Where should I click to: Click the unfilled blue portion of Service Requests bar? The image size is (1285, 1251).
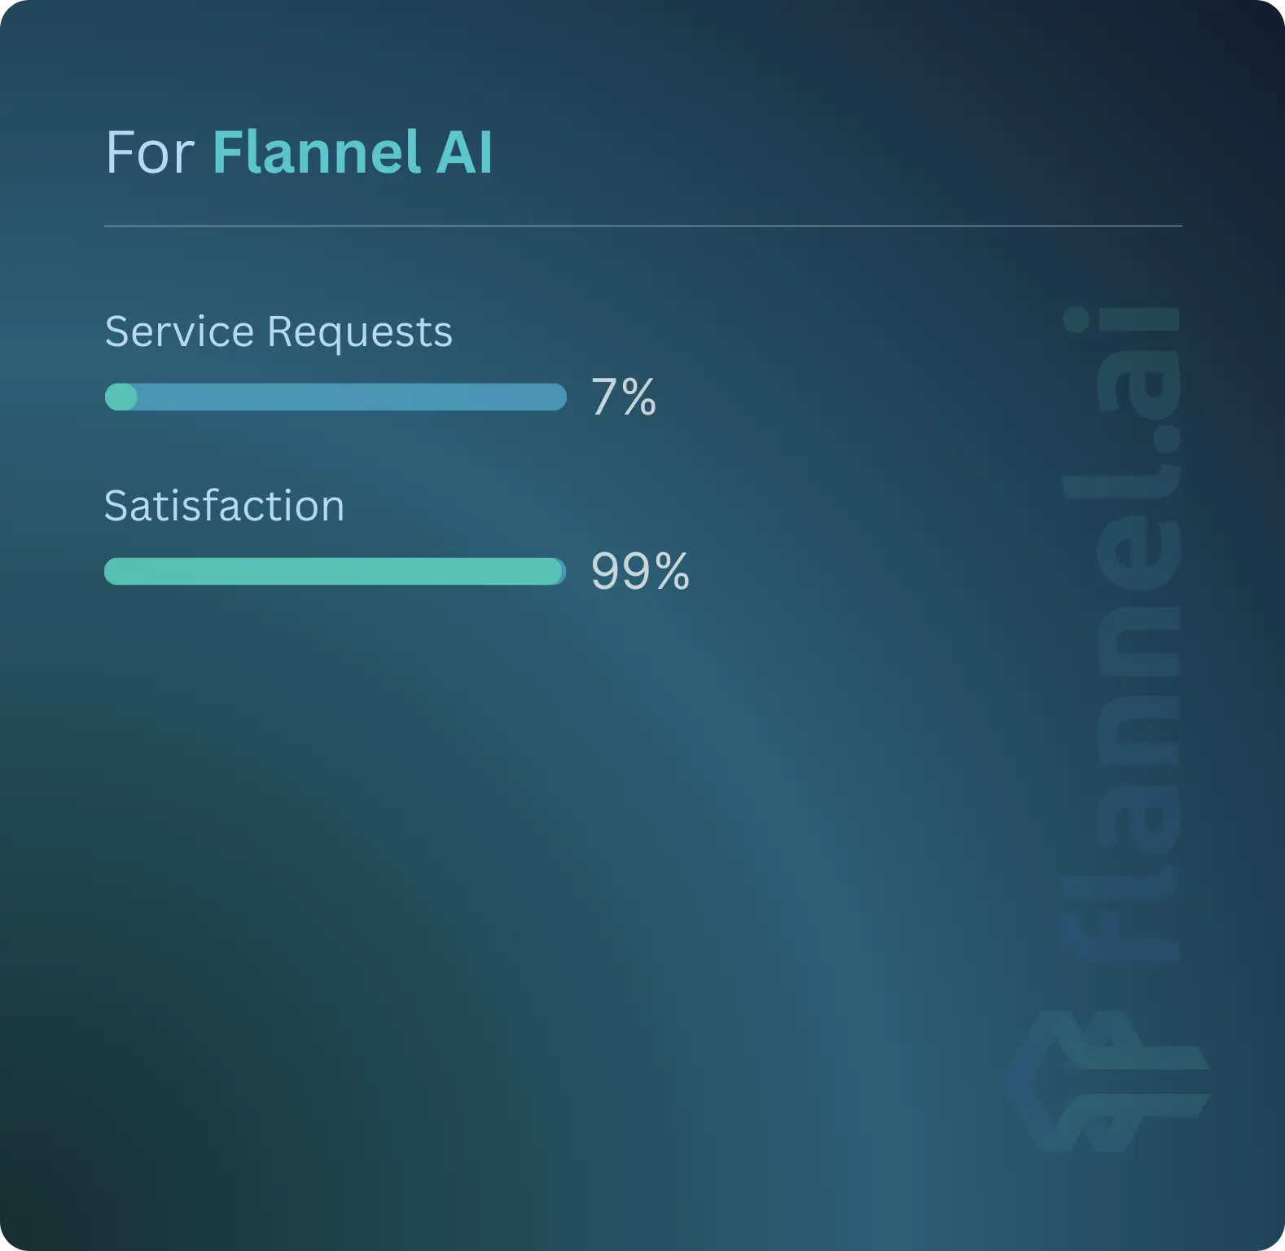(350, 397)
